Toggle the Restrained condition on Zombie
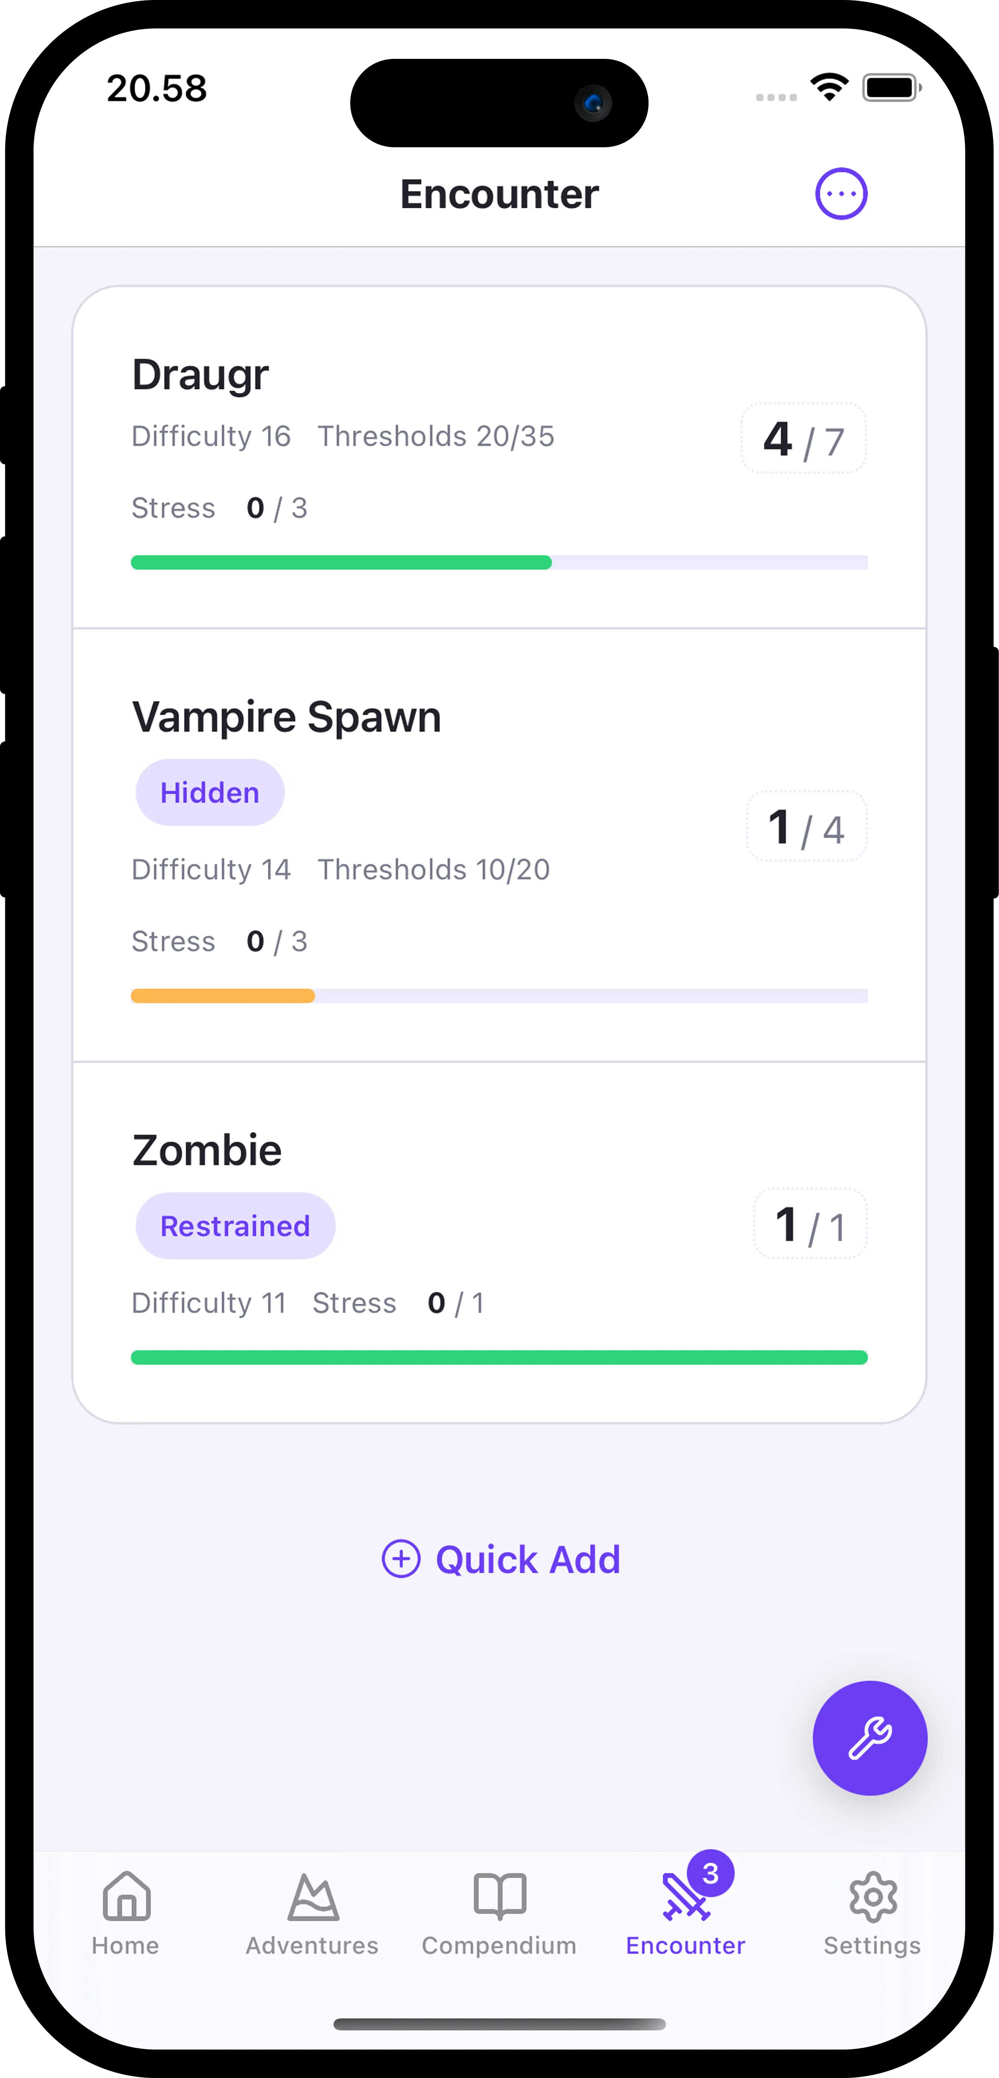This screenshot has height=2078, width=999. point(235,1225)
